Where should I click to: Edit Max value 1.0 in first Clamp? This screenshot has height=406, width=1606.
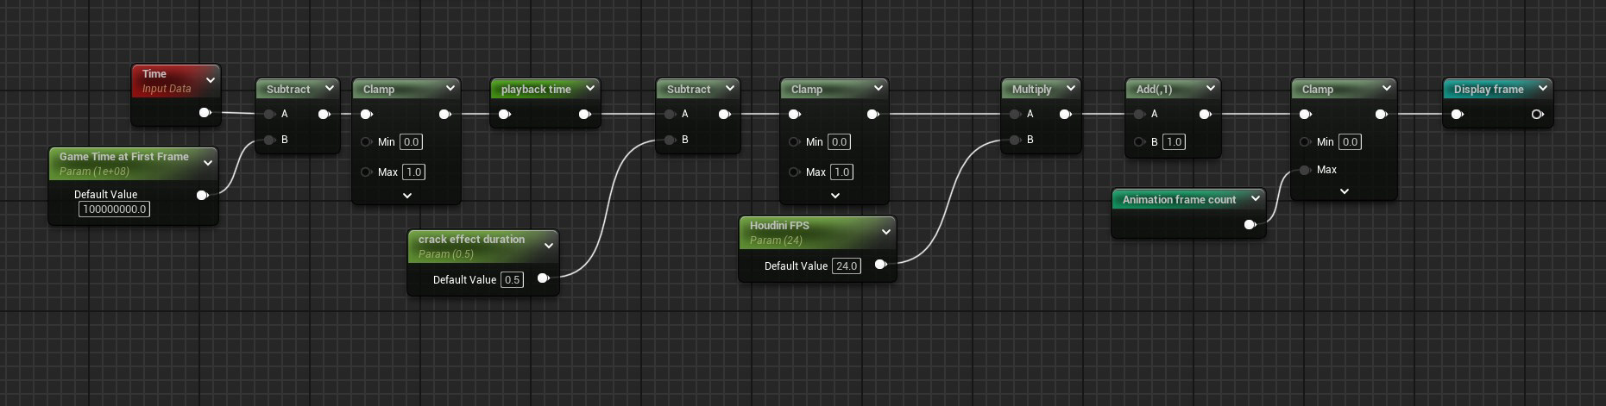tap(414, 172)
